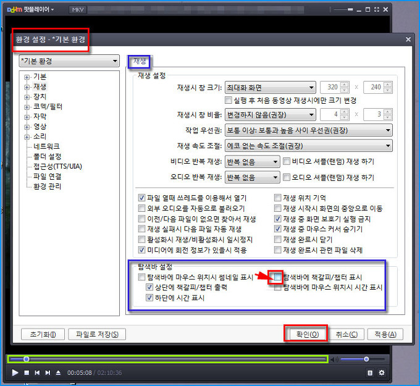The height and width of the screenshot is (386, 420).
Task: Open the 비디오 반복 재생 dropdown
Action: [x=253, y=162]
